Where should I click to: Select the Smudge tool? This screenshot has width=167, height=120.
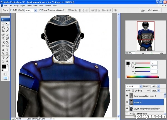click(3, 46)
